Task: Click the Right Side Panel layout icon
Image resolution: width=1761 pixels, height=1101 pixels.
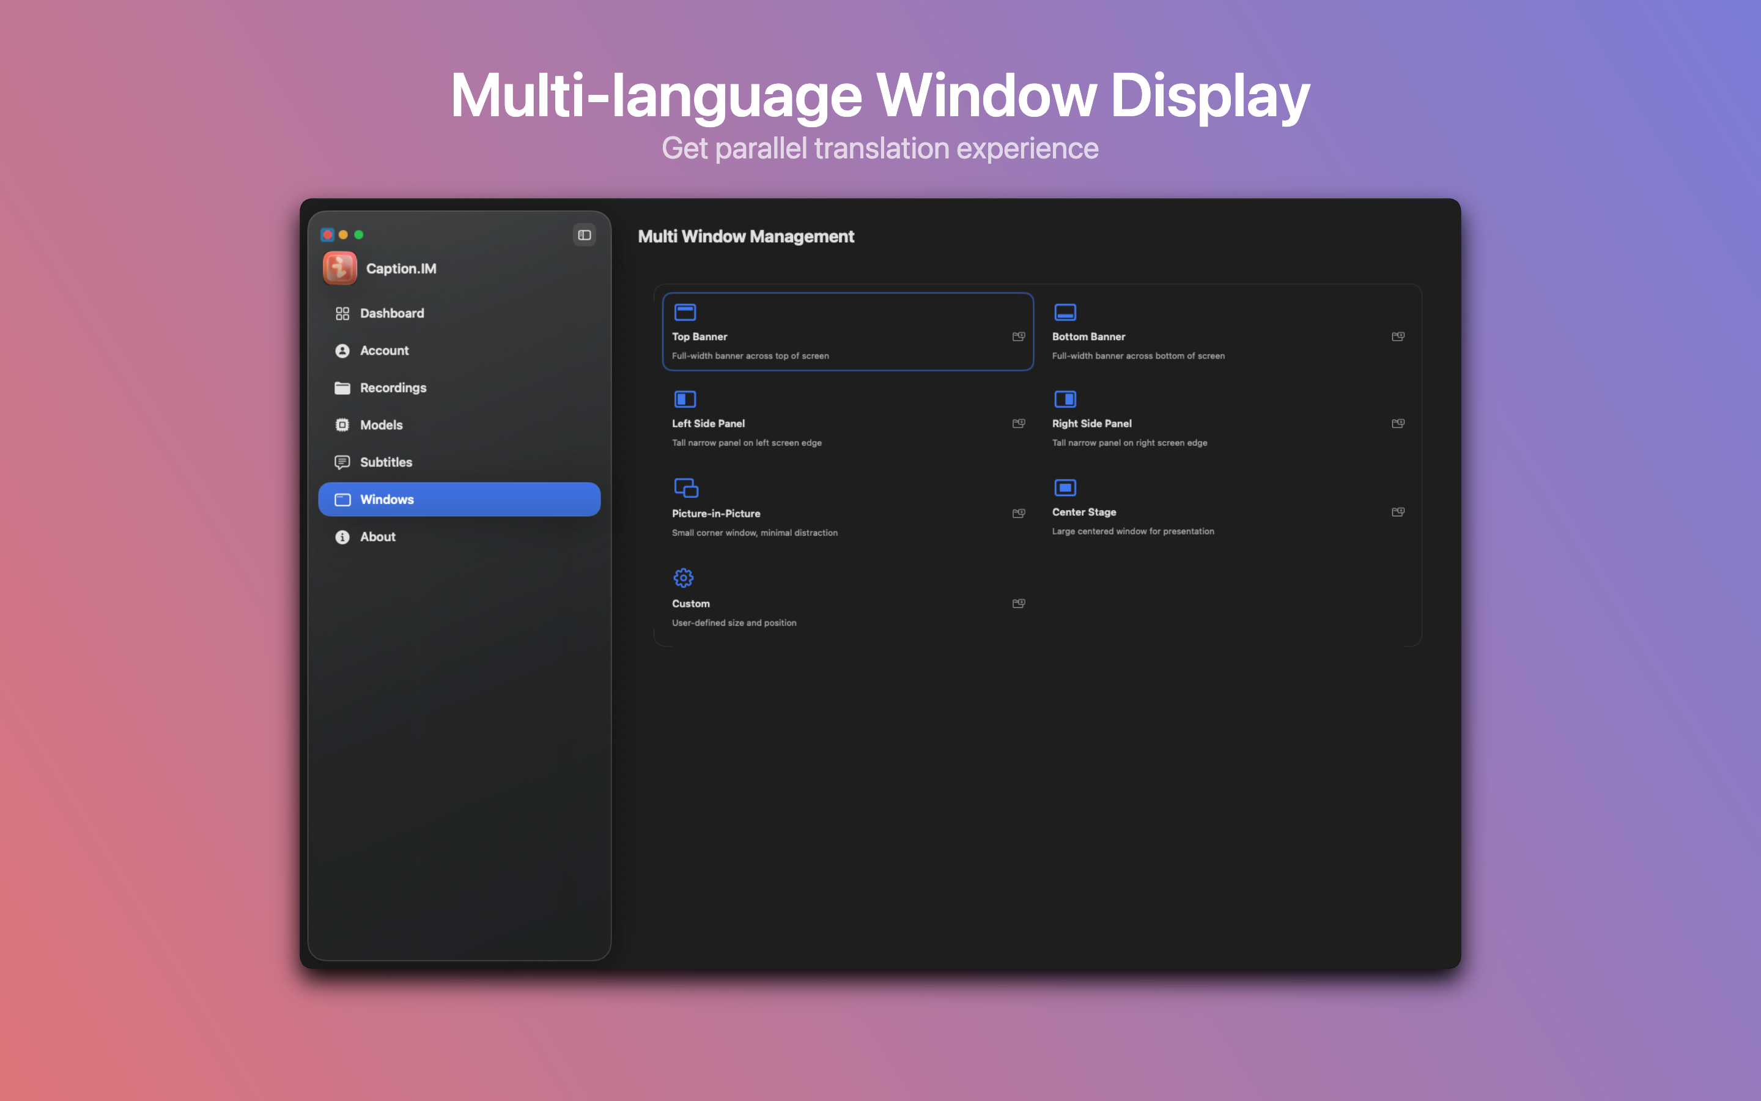Action: point(1065,399)
